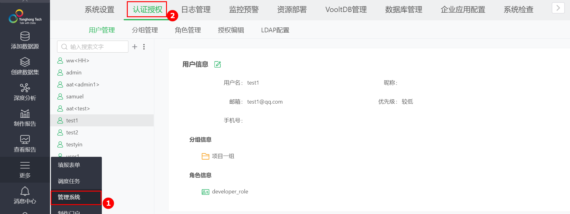Switch to the 日志管理 tab
Viewport: 570px width, 214px height.
click(x=196, y=10)
